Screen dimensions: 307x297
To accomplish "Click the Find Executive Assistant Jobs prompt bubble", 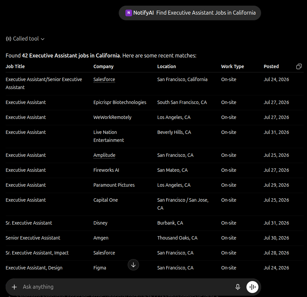I will pos(190,13).
